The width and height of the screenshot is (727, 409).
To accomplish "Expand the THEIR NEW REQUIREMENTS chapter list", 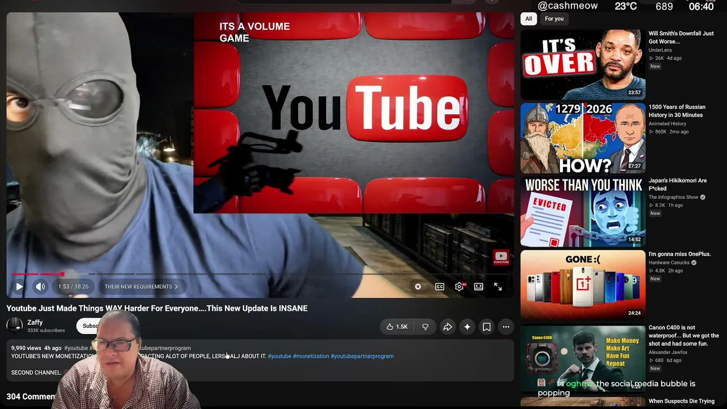I will pyautogui.click(x=141, y=287).
